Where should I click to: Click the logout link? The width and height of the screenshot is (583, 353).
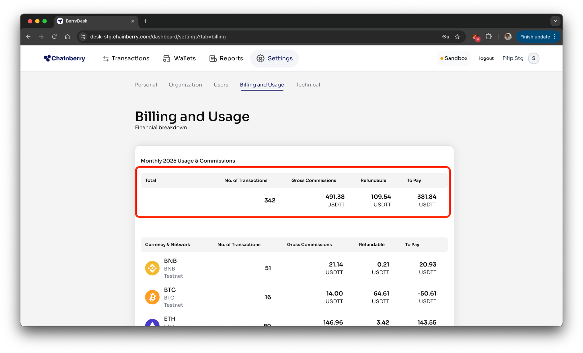coord(486,58)
